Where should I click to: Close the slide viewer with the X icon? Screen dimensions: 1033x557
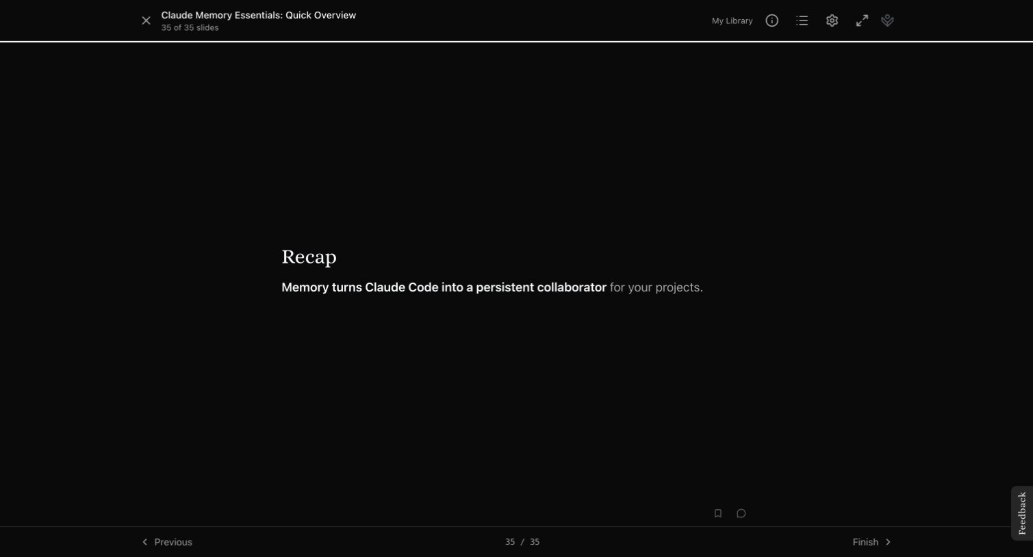click(x=146, y=21)
